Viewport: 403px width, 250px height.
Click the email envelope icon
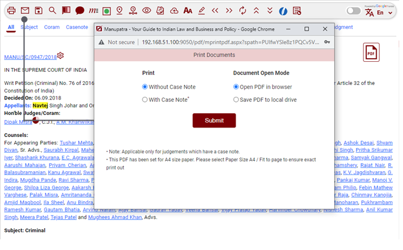coord(25,11)
